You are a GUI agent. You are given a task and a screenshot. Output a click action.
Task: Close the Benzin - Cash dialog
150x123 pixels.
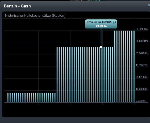point(149,5)
